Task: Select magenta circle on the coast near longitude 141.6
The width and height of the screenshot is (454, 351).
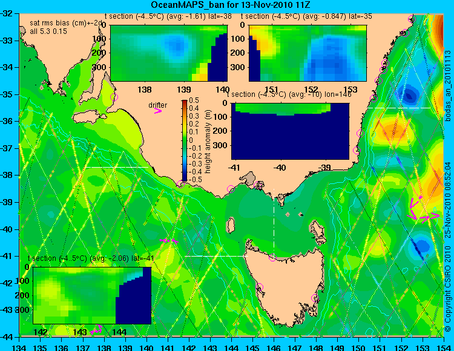Action: coord(180,184)
